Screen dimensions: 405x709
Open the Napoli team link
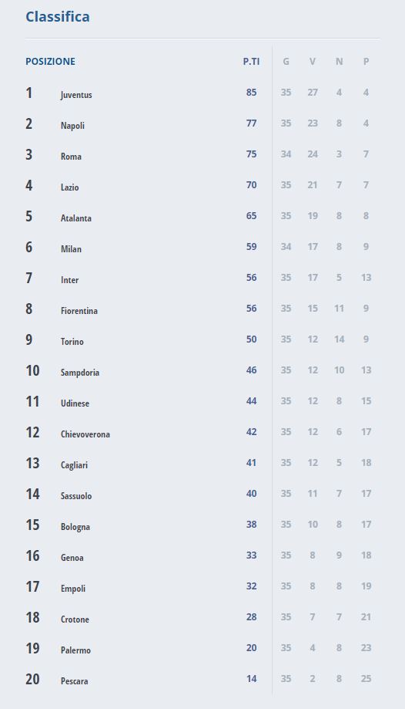[x=72, y=126]
